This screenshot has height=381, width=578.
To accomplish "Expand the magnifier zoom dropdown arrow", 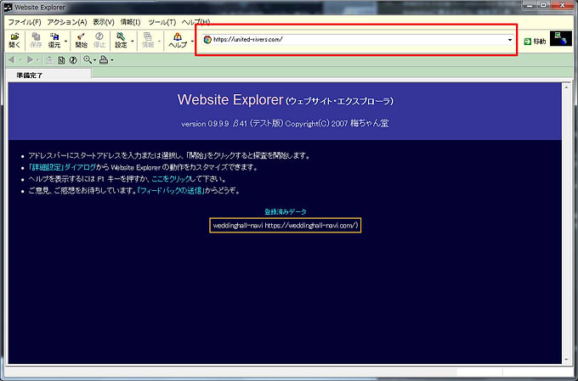I will 94,60.
